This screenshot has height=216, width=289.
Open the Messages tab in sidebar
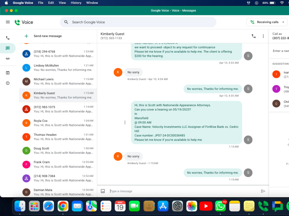[8, 48]
